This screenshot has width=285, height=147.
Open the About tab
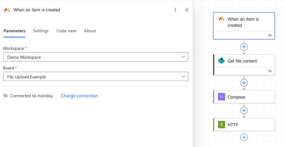click(90, 31)
